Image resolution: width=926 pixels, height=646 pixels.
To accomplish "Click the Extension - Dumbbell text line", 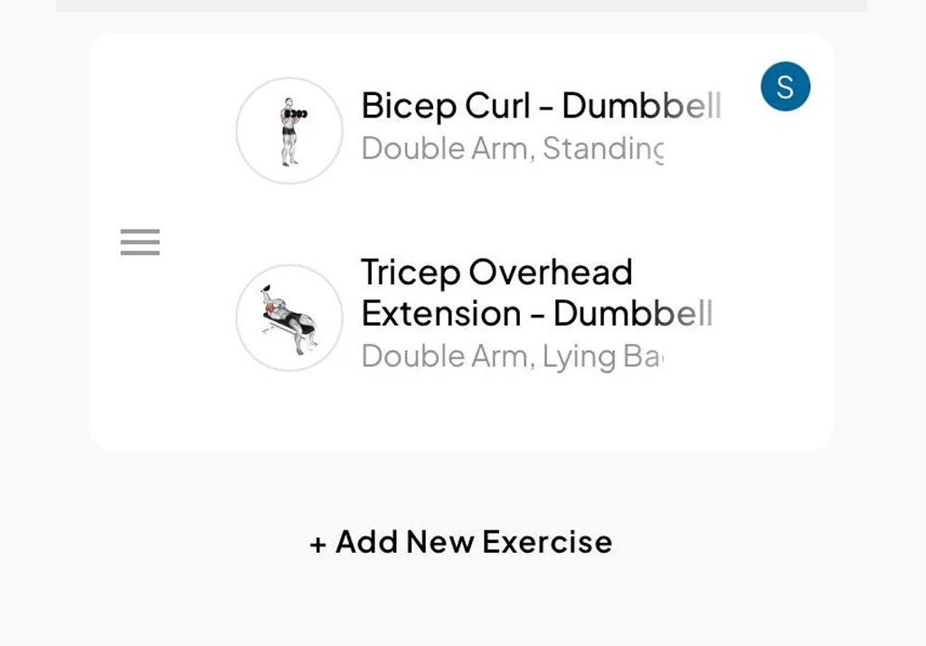I will pos(536,314).
